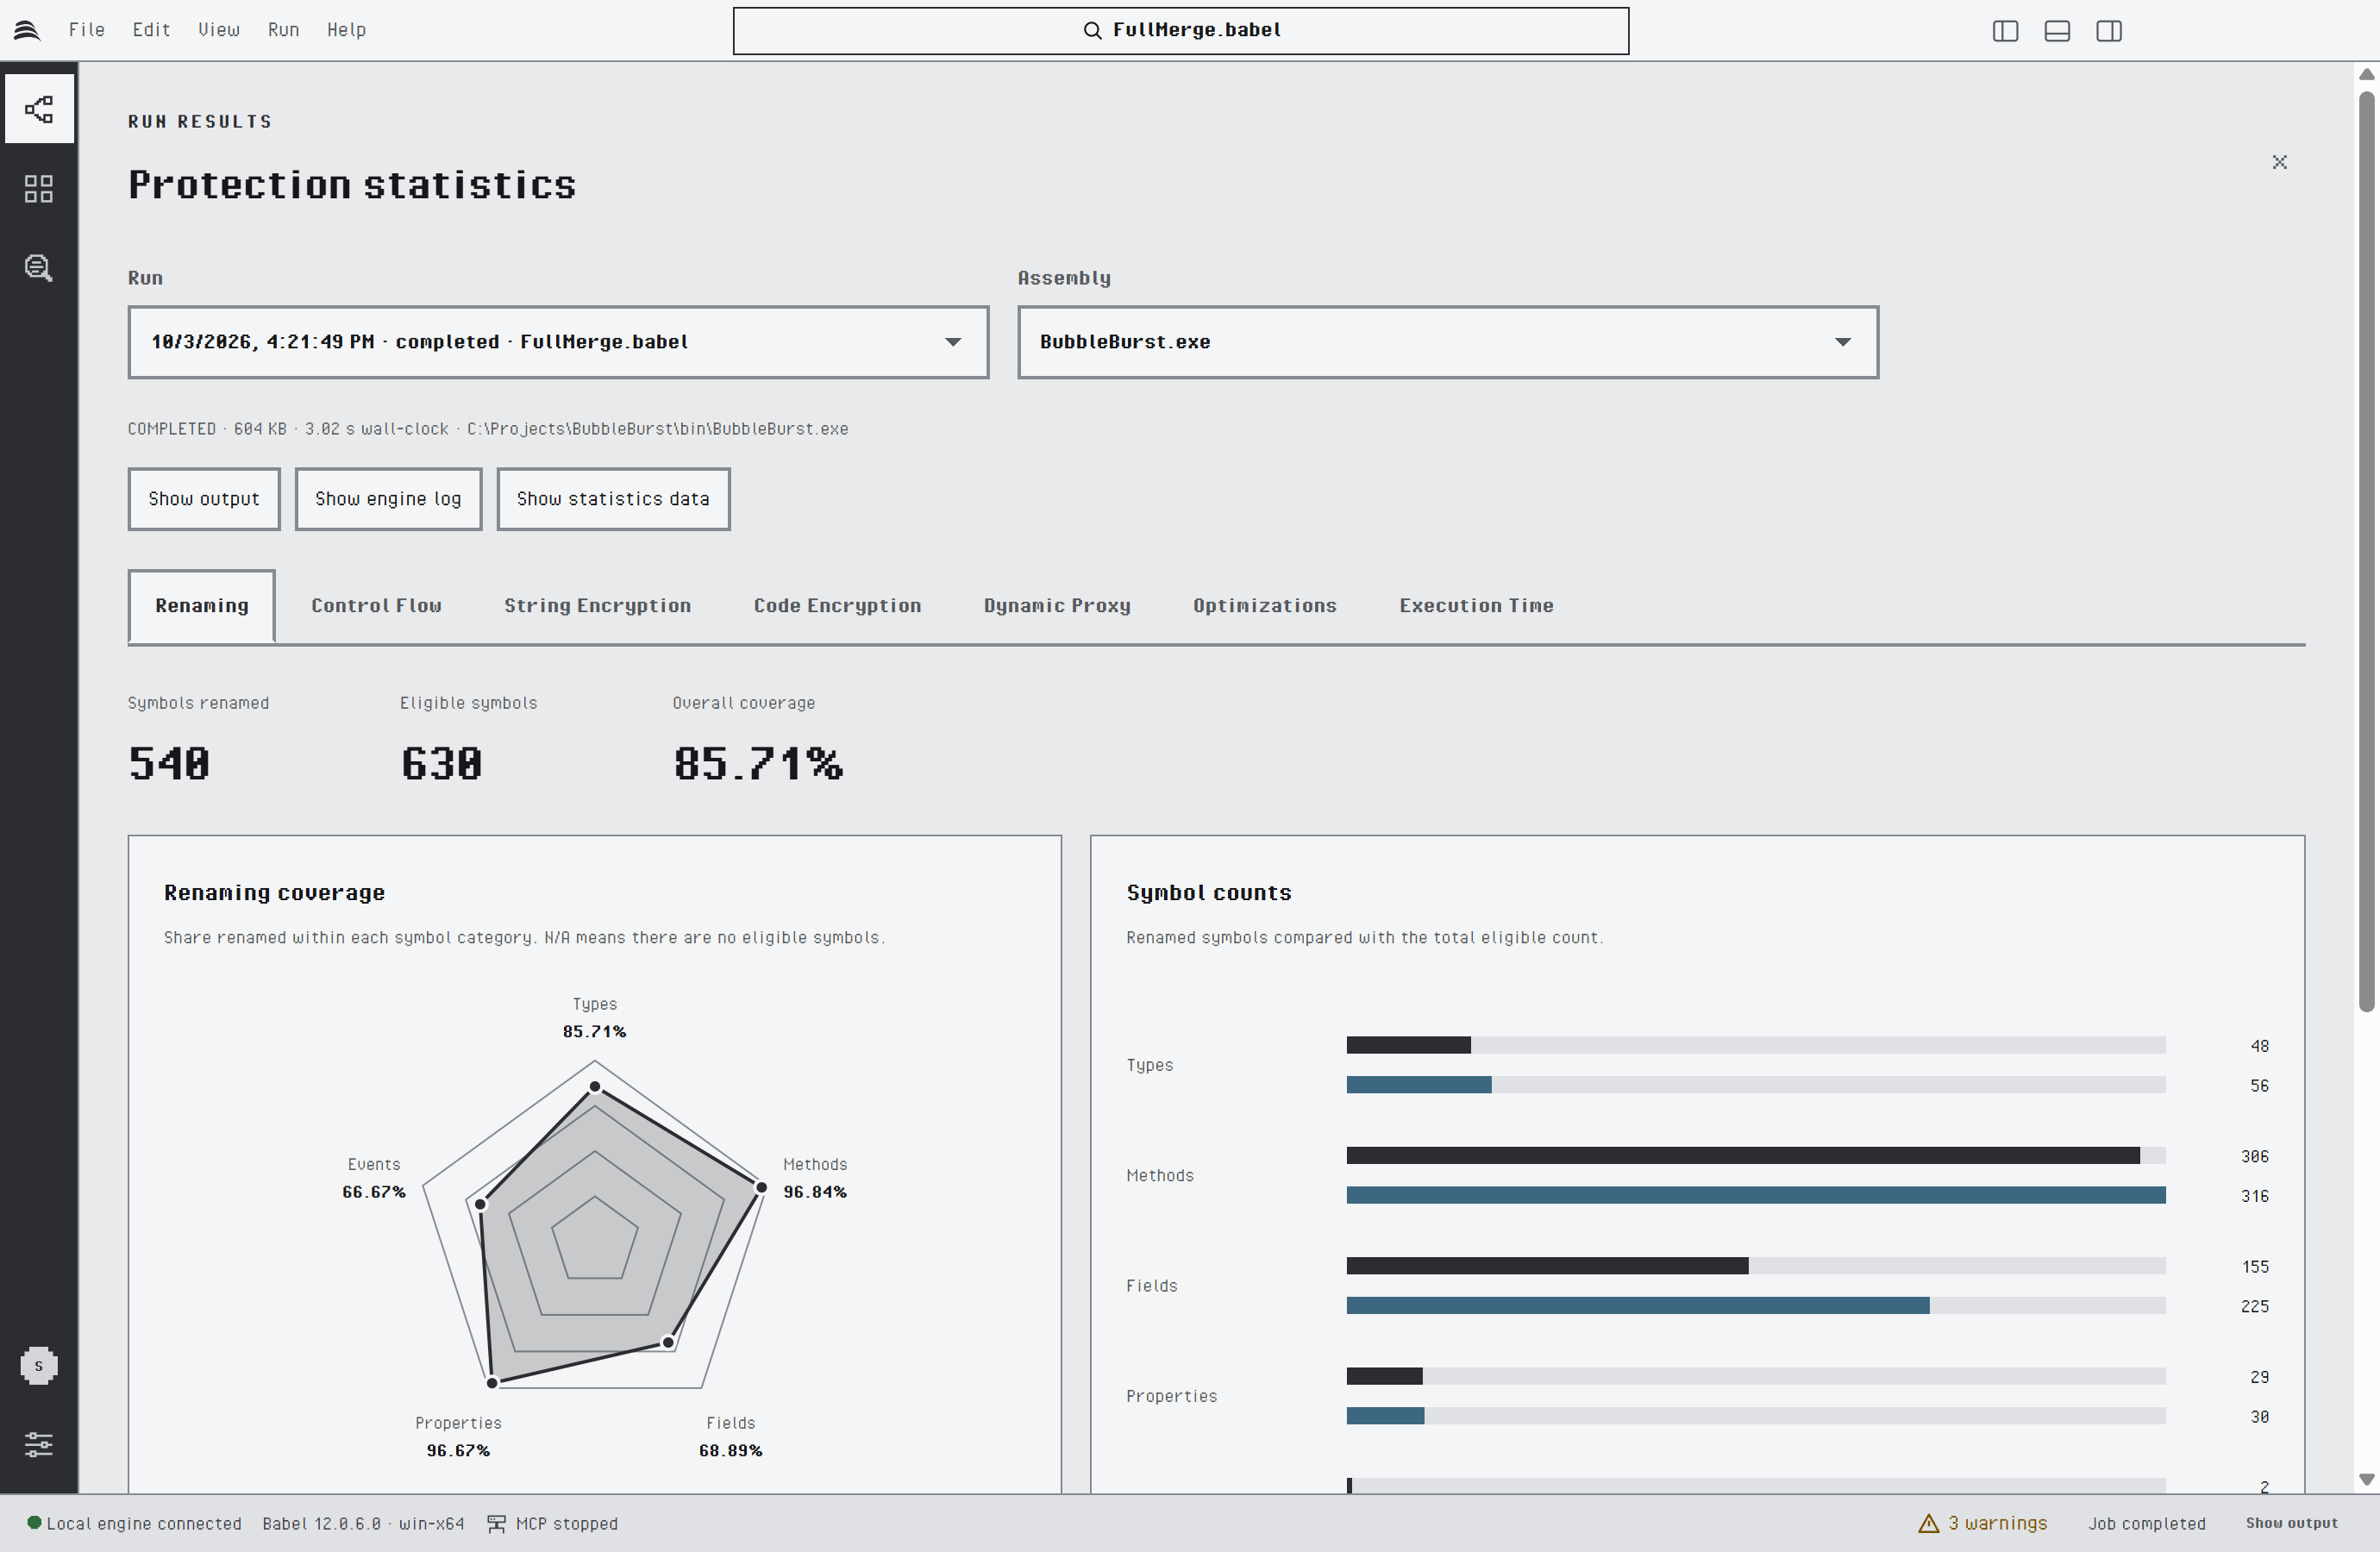The height and width of the screenshot is (1552, 2380).
Task: Click the Show statistics data button
Action: coord(613,499)
